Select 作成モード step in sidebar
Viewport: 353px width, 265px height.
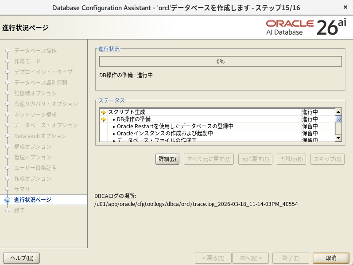[27, 61]
